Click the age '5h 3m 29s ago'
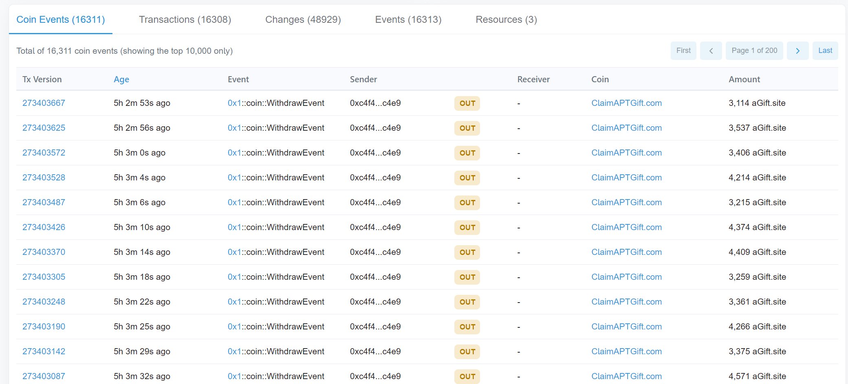The width and height of the screenshot is (848, 384). pyautogui.click(x=142, y=351)
